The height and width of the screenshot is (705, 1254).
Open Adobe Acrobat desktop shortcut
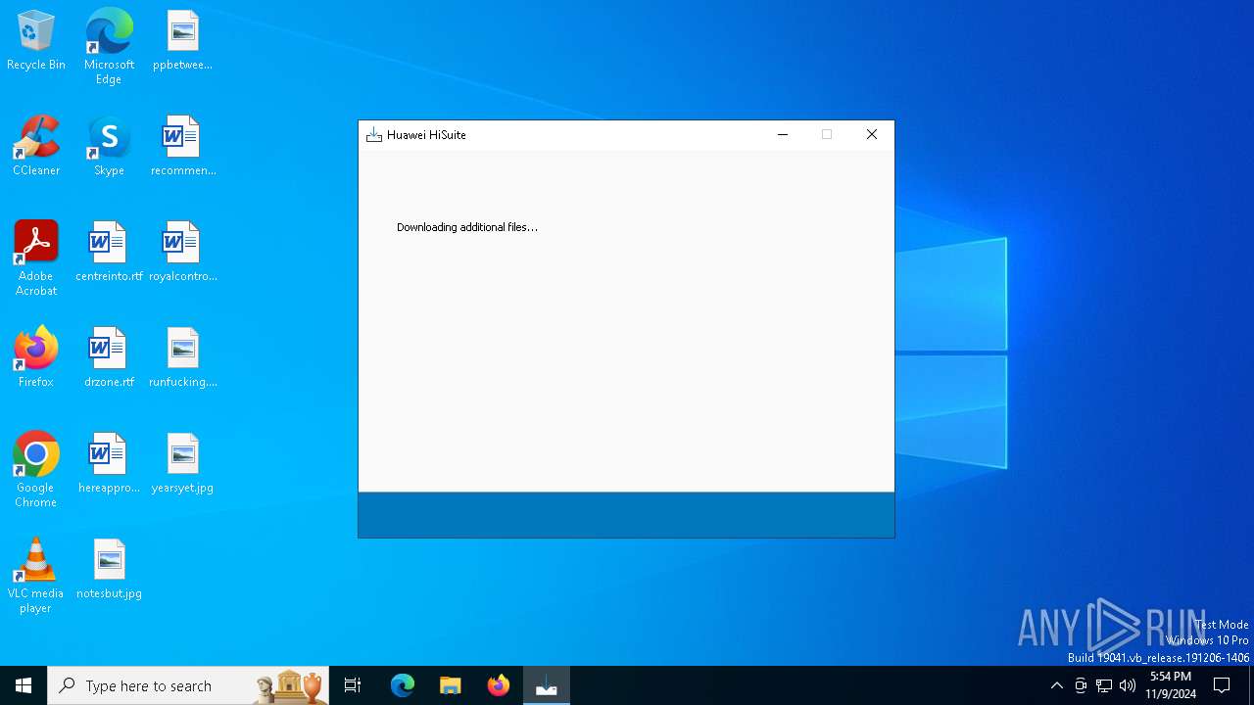pos(36,258)
